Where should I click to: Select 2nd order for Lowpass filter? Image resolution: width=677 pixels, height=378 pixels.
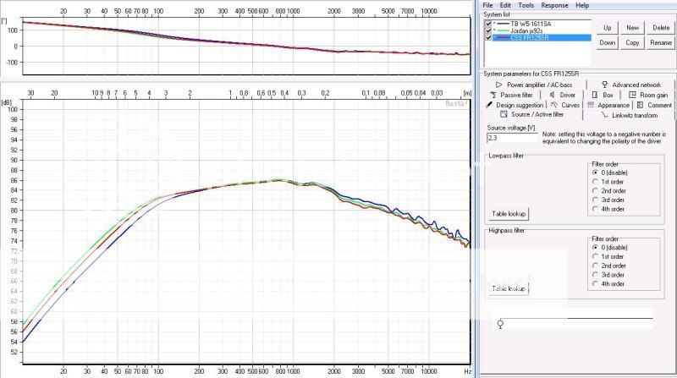point(595,190)
